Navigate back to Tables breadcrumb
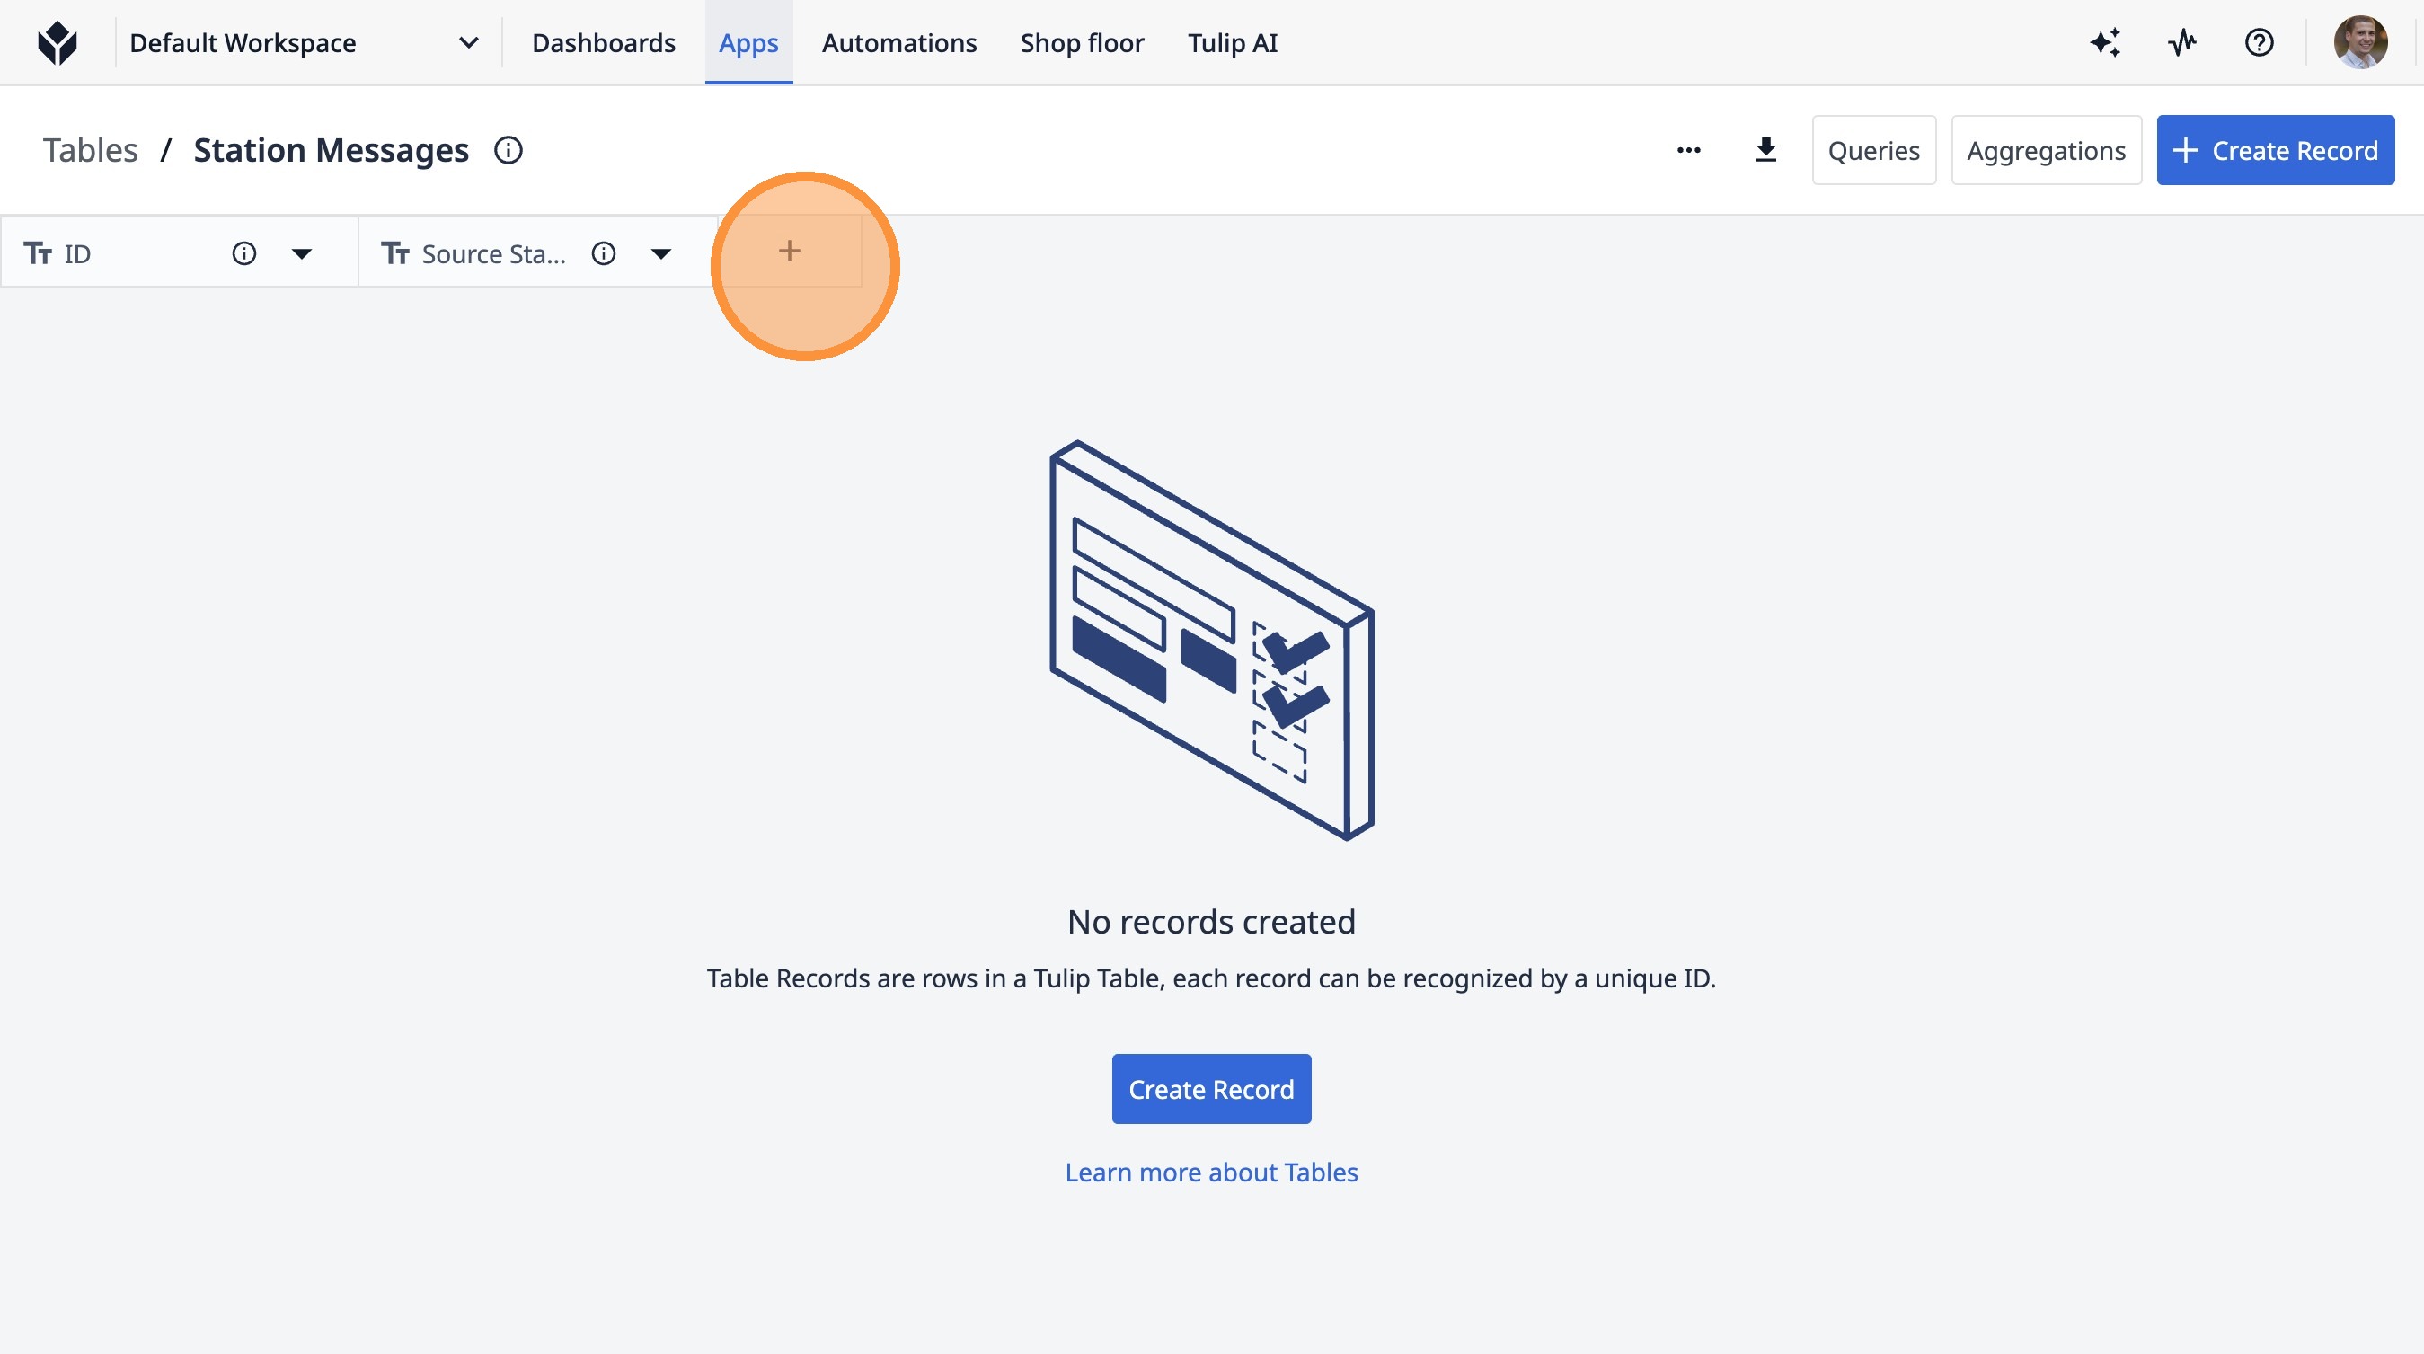The height and width of the screenshot is (1354, 2424). (x=91, y=151)
